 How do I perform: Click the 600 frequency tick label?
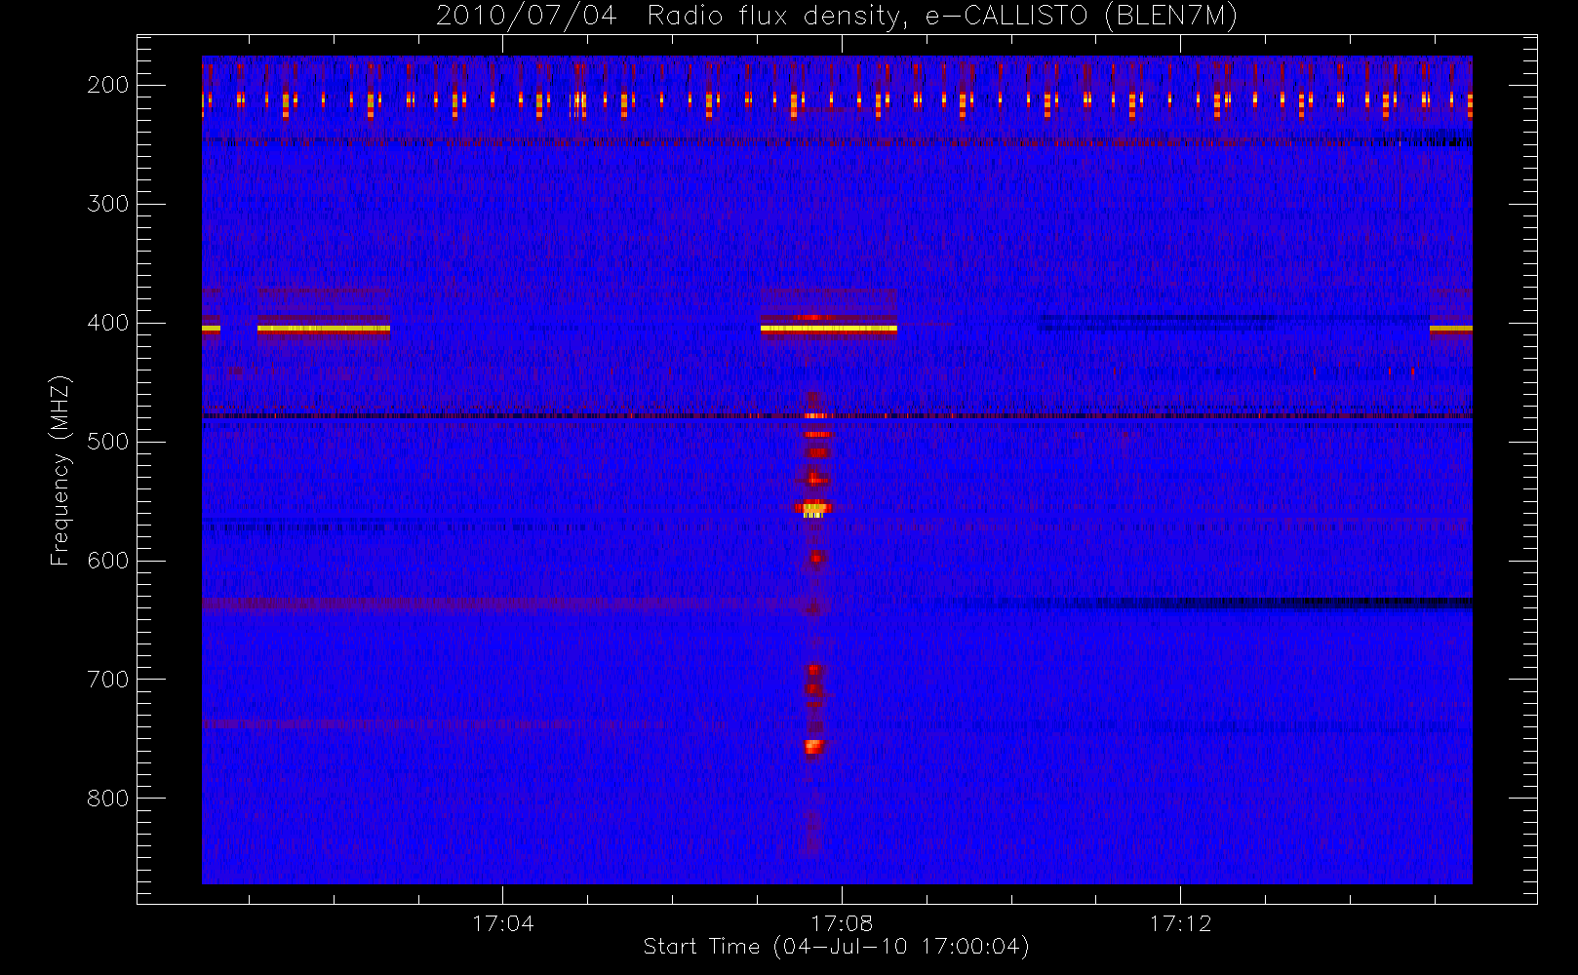[108, 561]
